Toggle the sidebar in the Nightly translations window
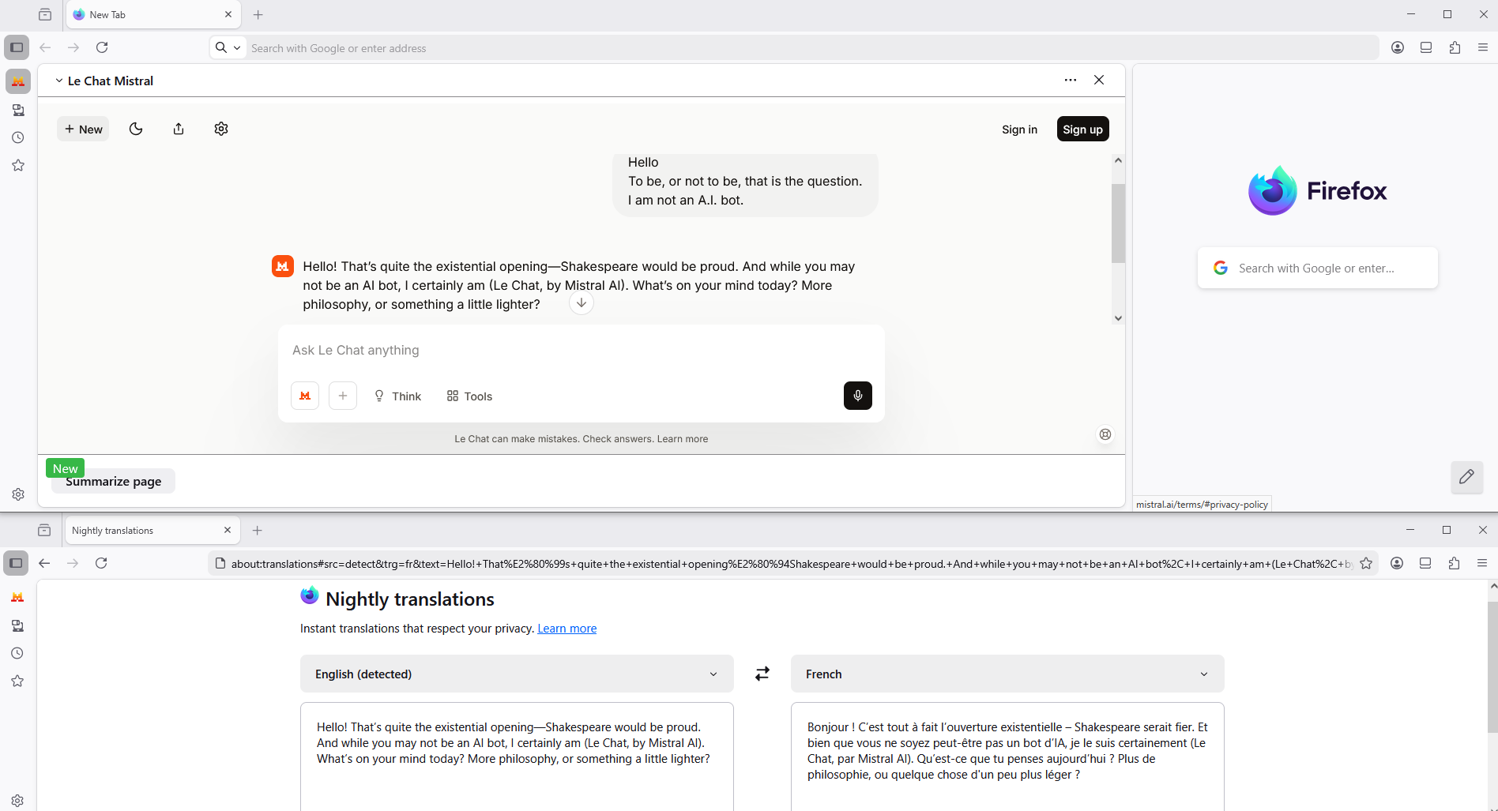Image resolution: width=1498 pixels, height=811 pixels. [x=16, y=563]
